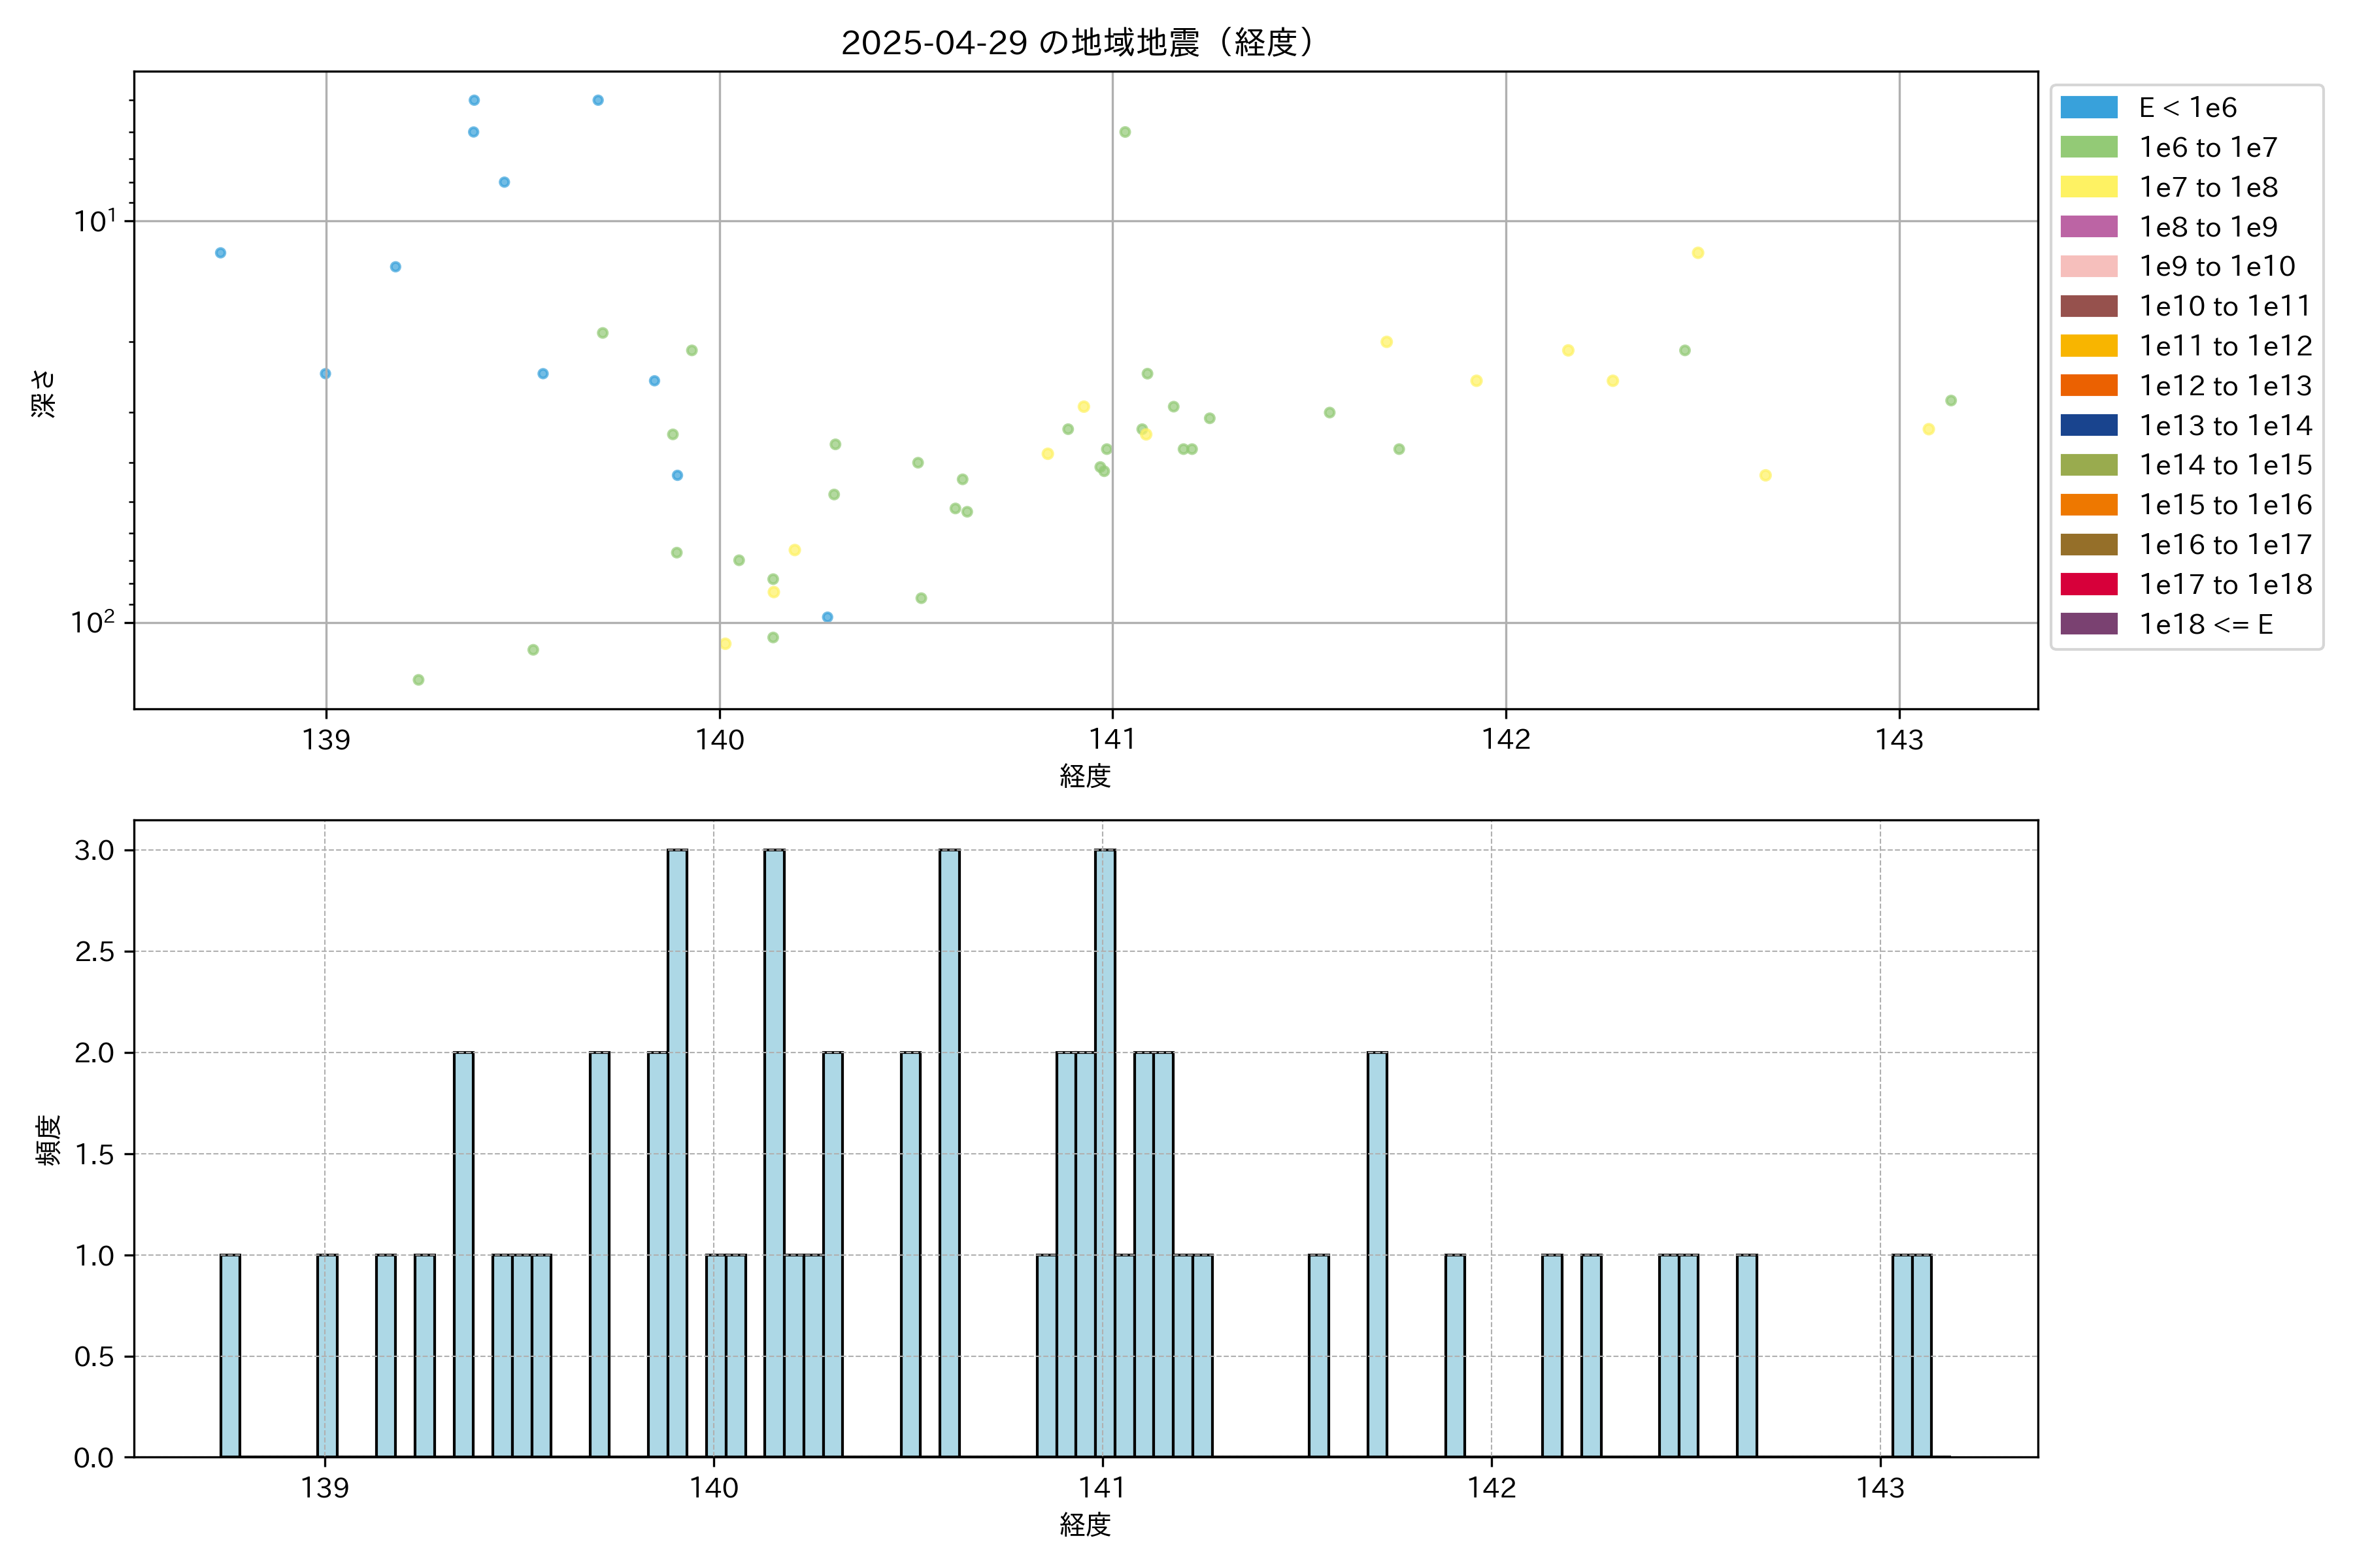Click the purple 1e8 to 1e9 legend swatch
Viewport: 2353px width, 1568px height.
(2088, 227)
